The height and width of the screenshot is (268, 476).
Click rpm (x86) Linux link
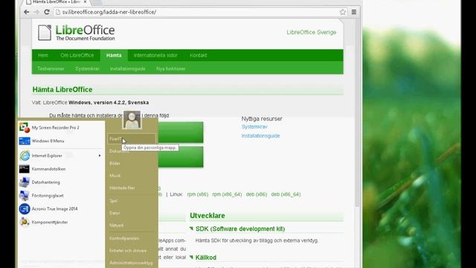point(198,194)
